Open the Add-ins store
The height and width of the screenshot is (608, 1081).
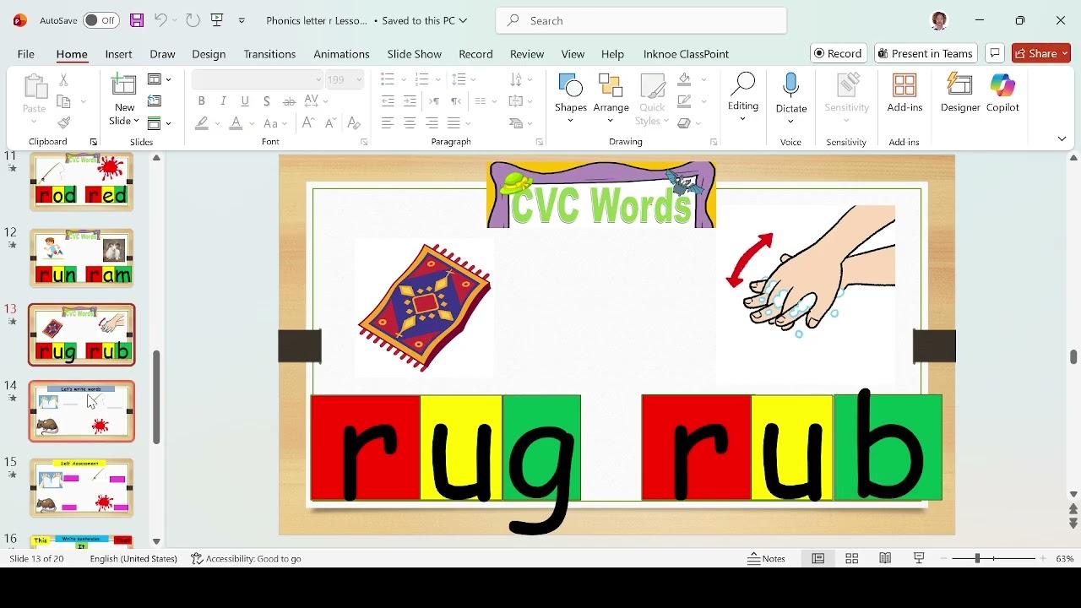[904, 93]
